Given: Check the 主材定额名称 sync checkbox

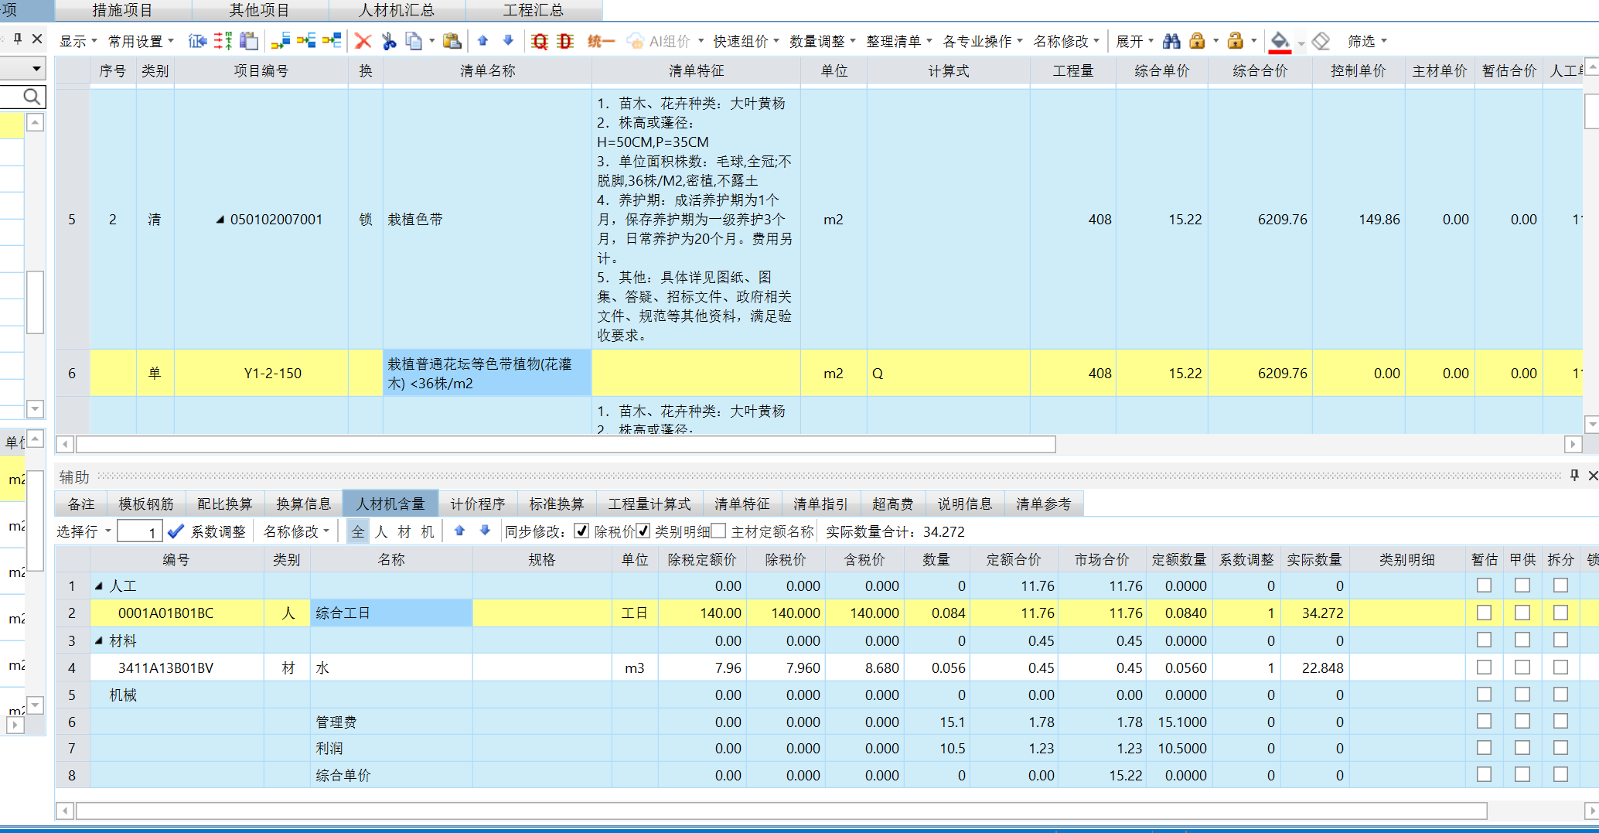Looking at the screenshot, I should click(719, 531).
